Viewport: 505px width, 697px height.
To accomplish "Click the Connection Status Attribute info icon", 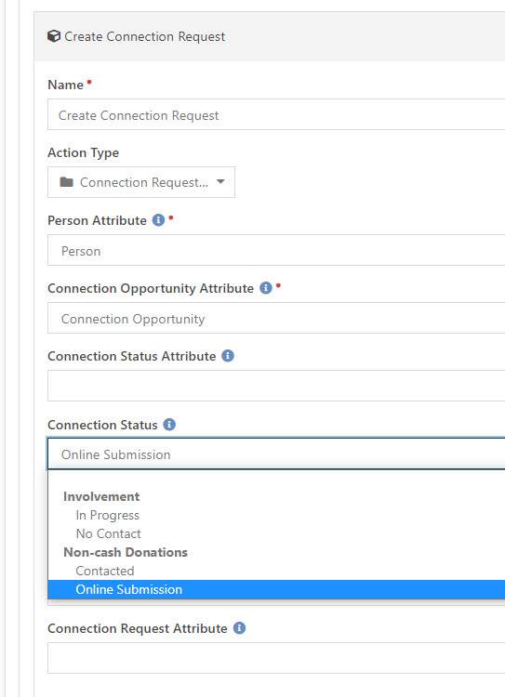I will coord(228,356).
